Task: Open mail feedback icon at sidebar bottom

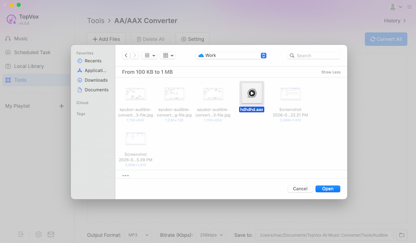Action: click(x=51, y=234)
